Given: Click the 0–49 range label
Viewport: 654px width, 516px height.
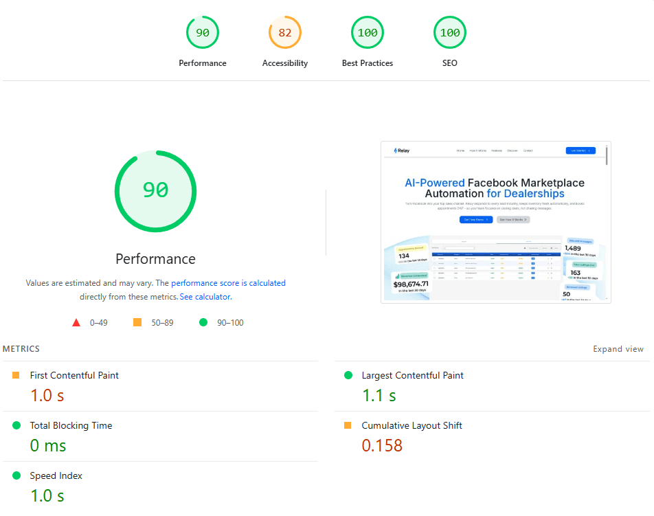Looking at the screenshot, I should click(98, 322).
